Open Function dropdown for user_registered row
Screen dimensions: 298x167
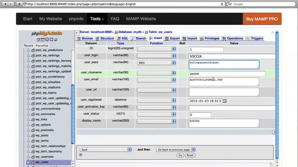pyautogui.click(x=156, y=101)
